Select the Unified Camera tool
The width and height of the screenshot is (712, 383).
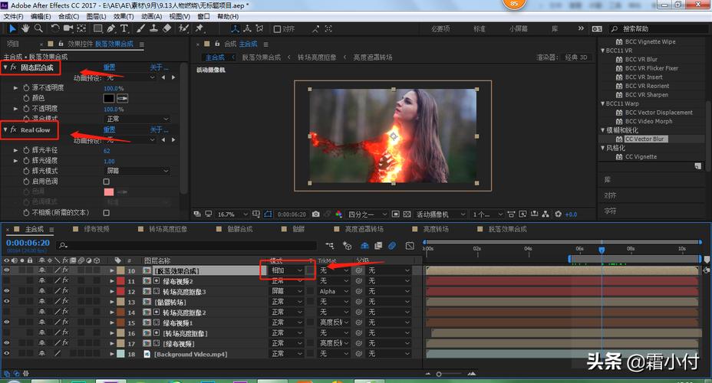68,28
